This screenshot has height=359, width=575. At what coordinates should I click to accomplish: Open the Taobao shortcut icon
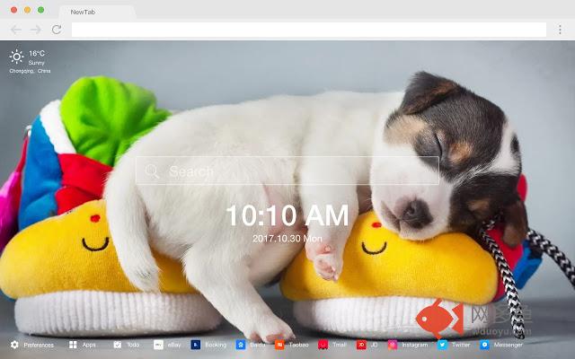coord(279,345)
